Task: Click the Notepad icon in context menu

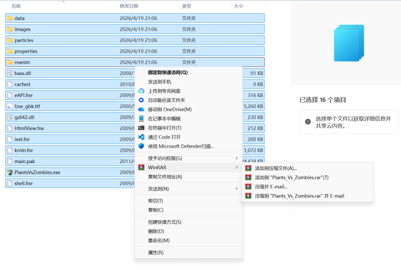Action: [x=141, y=119]
